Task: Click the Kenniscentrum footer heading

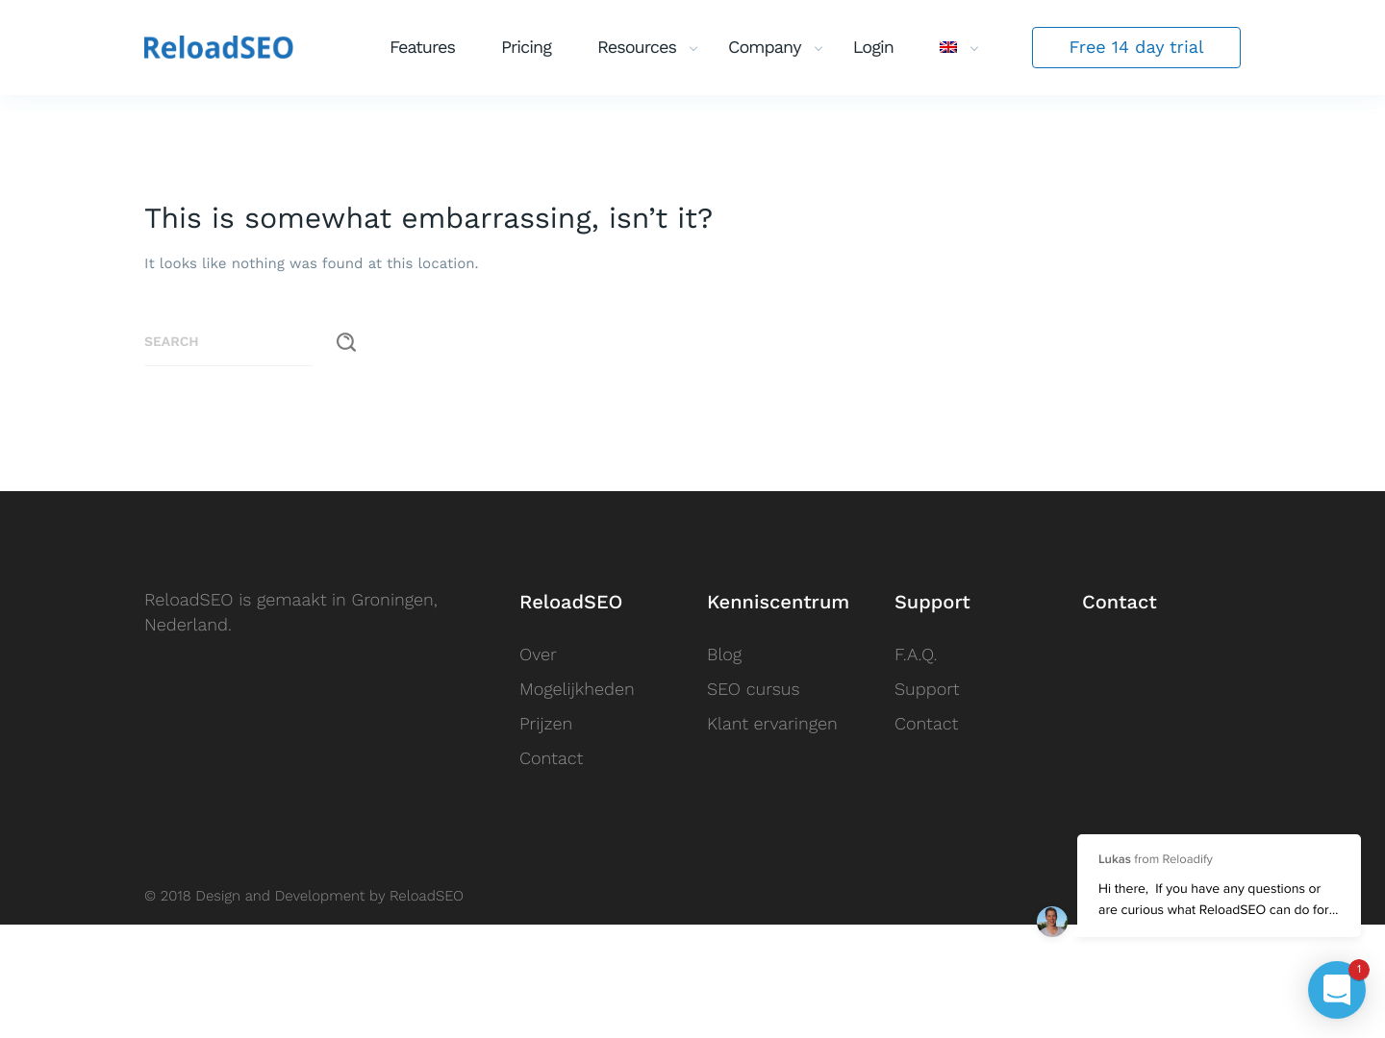Action: 778,602
